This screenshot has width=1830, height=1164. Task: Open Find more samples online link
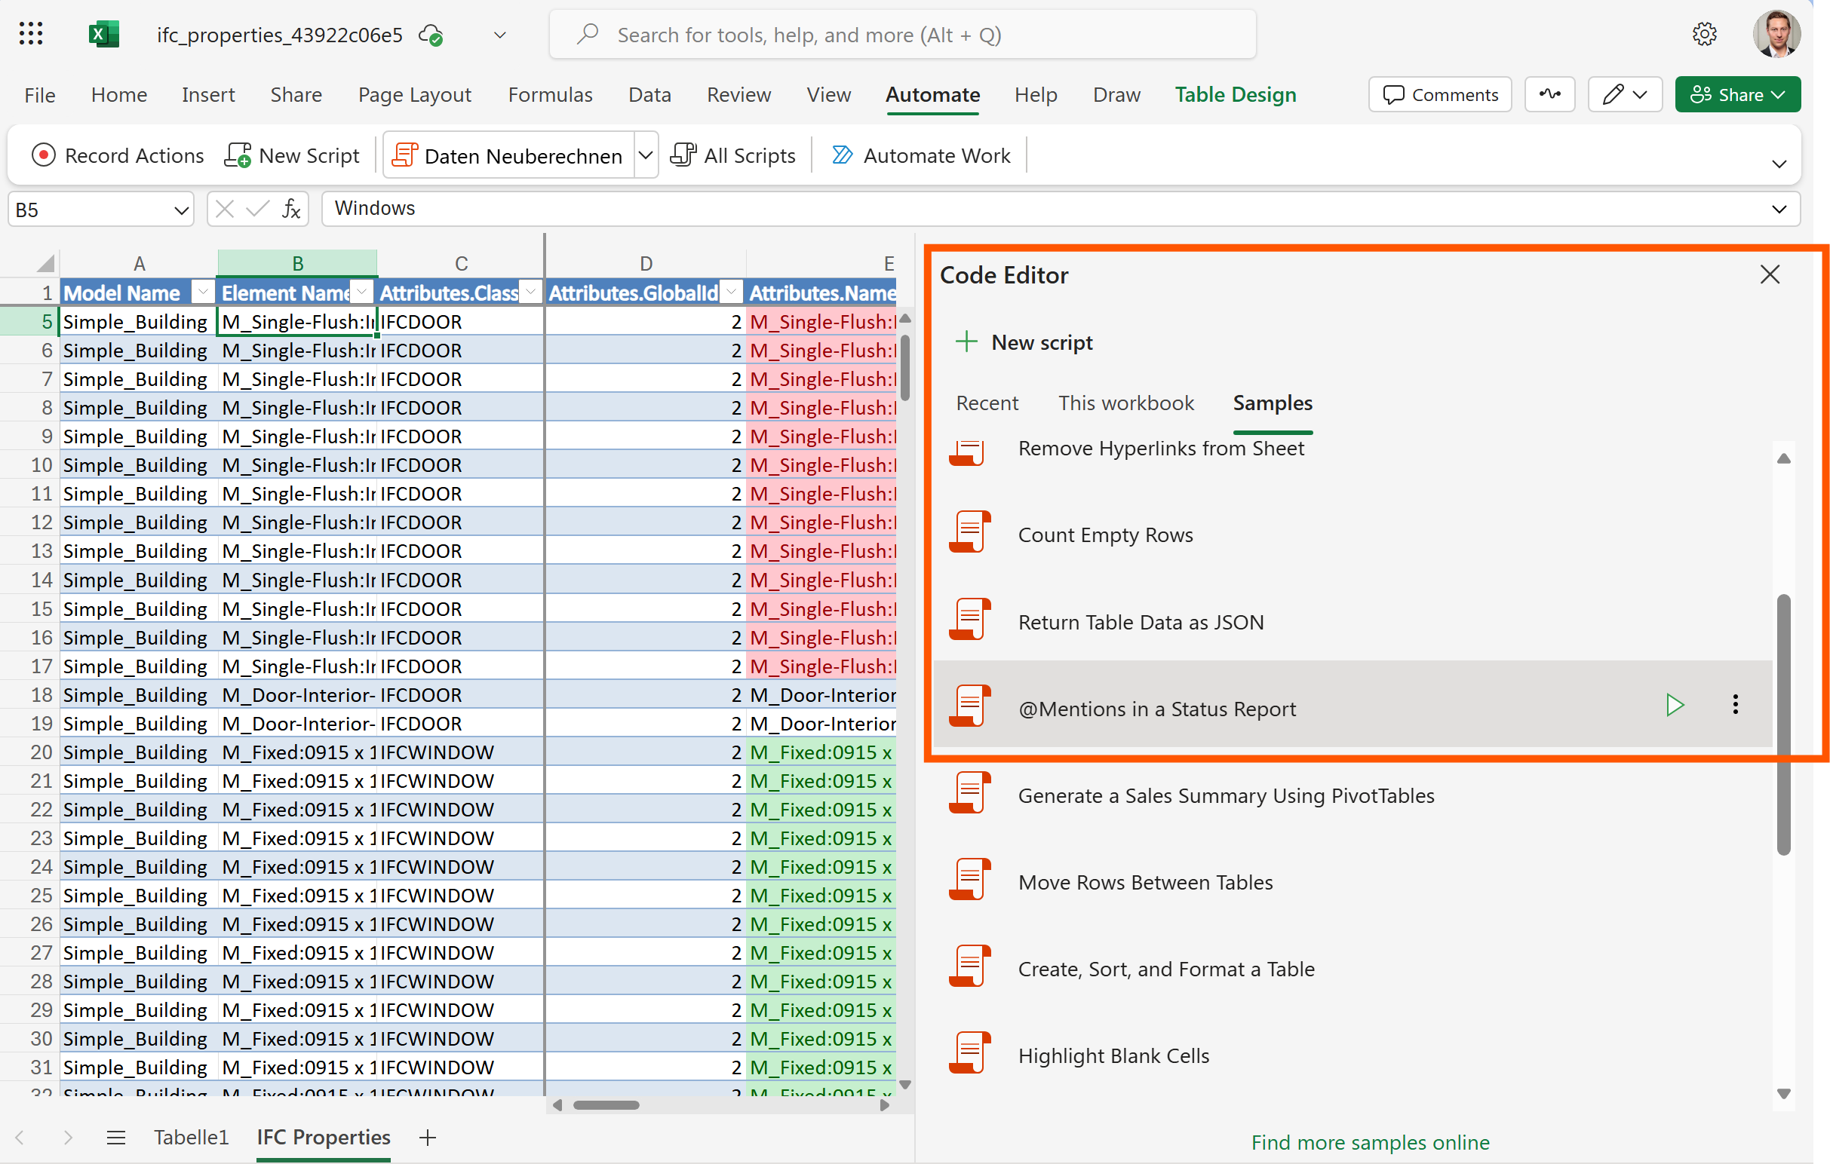(x=1369, y=1142)
